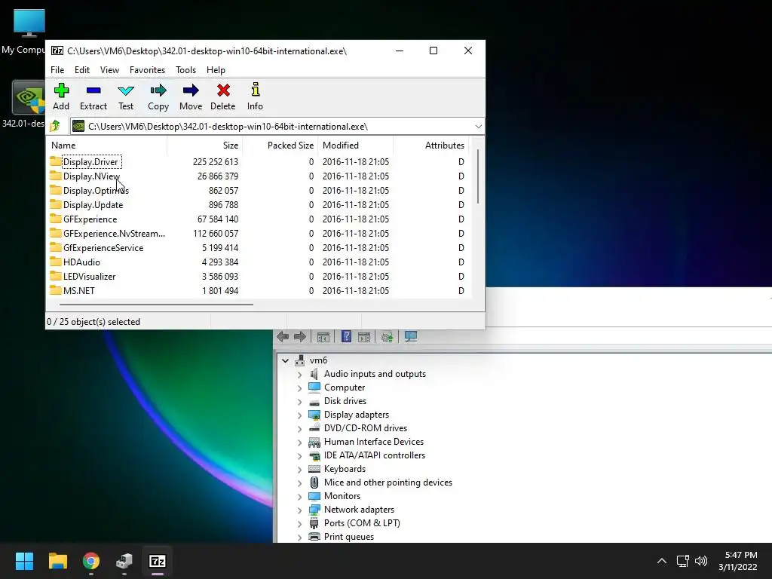Click the 7-Zip address path field
The image size is (772, 579).
tap(277, 127)
